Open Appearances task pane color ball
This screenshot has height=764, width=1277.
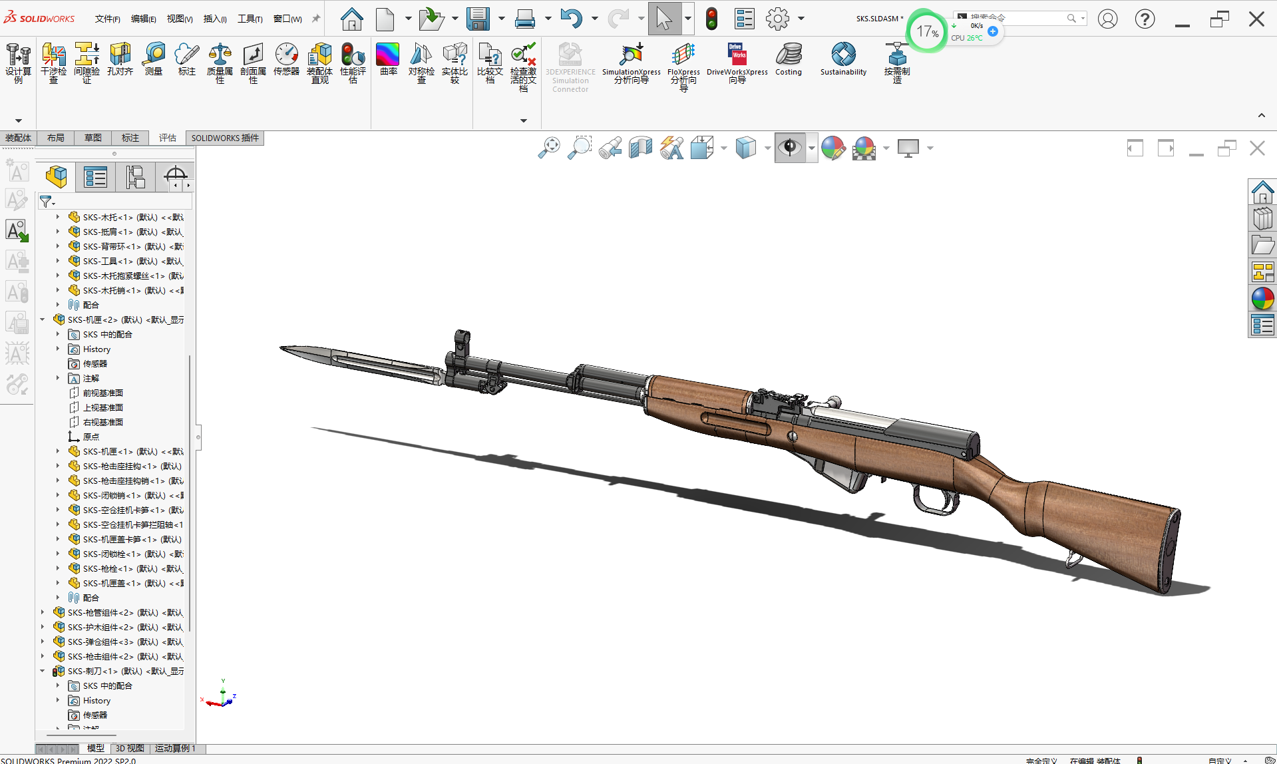1262,299
